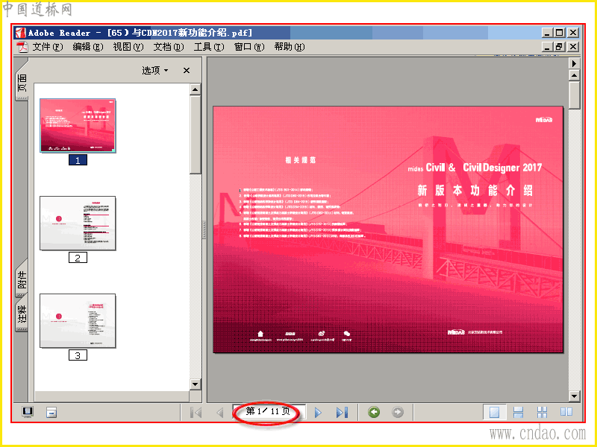Maximize the Adobe Reader window
This screenshot has width=597, height=447.
(559, 33)
